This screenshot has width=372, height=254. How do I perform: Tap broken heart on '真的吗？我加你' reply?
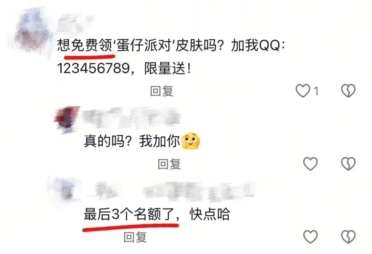click(348, 164)
